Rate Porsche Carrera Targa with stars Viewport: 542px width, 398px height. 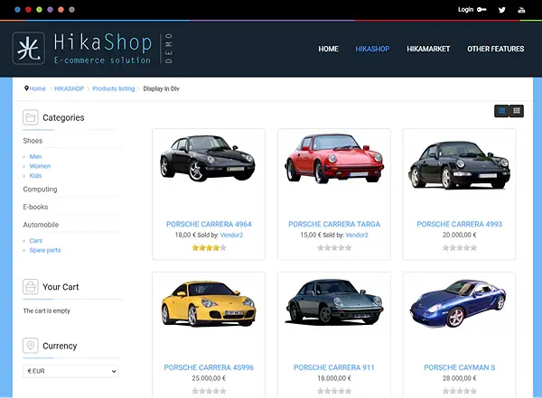click(333, 247)
